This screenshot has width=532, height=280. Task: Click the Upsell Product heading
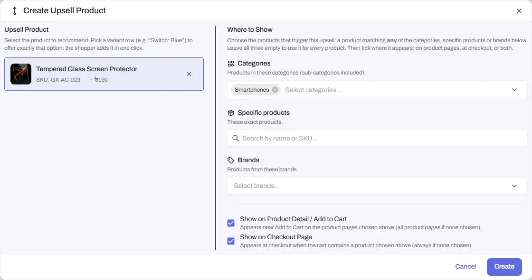27,29
